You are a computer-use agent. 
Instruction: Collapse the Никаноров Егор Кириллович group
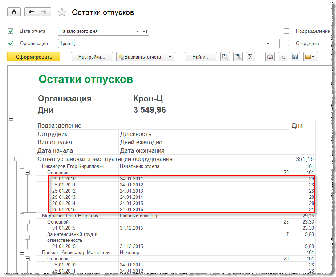(22, 166)
